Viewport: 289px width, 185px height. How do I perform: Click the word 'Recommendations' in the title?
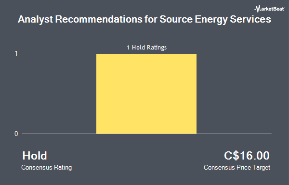99,19
